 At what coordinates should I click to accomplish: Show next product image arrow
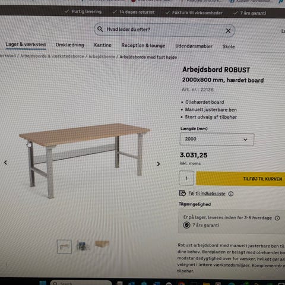159,164
